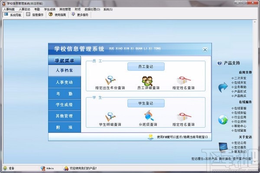260x173 pixels.
Task: Open 指定姓名查询 icon in 员工 section
Action: click(x=183, y=80)
